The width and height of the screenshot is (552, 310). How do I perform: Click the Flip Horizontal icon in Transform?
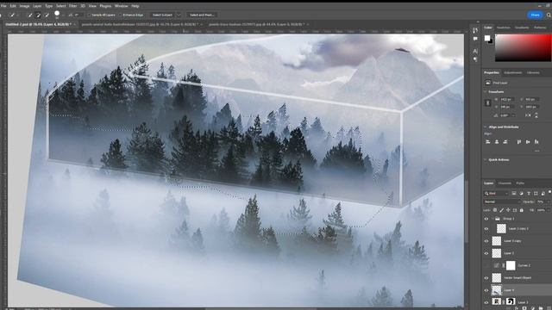point(528,115)
